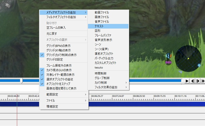
Task: Click timeline ruler at 00:07:24.87
Action: pos(118,96)
